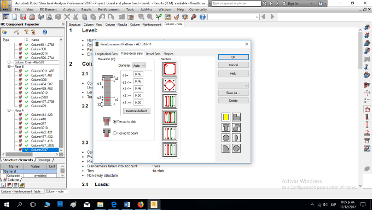Open Firefox from the taskbar
The height and width of the screenshot is (210, 372).
point(141,205)
